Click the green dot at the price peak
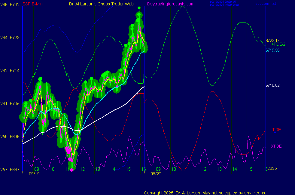 point(139,8)
